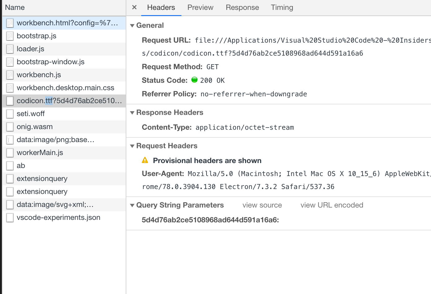431x294 pixels.
Task: Click the file icon beside loader.js
Action: coord(10,49)
